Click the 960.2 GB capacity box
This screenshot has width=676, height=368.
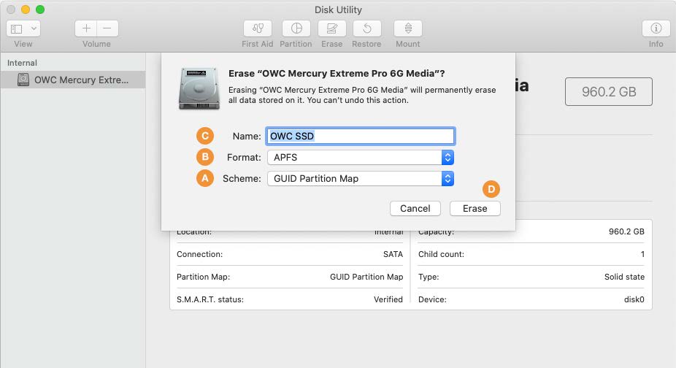click(608, 91)
